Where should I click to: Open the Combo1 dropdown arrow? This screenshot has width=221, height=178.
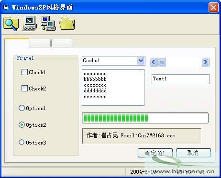point(141,61)
